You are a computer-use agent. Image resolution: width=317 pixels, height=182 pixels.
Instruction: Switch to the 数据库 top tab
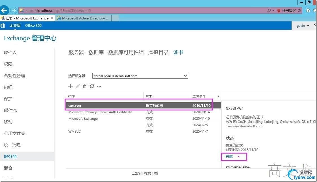(x=96, y=52)
